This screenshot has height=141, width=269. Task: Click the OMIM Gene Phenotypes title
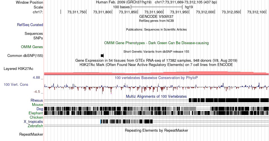pyautogui.click(x=156, y=43)
